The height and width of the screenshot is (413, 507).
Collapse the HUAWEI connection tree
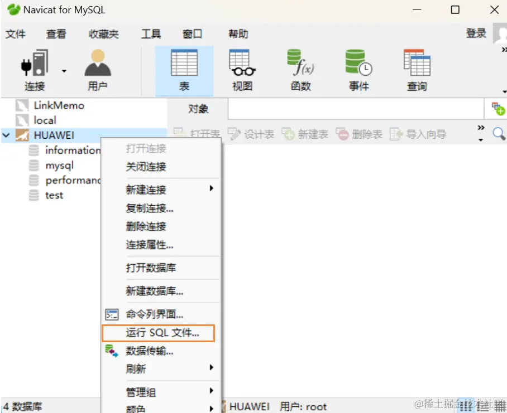6,135
